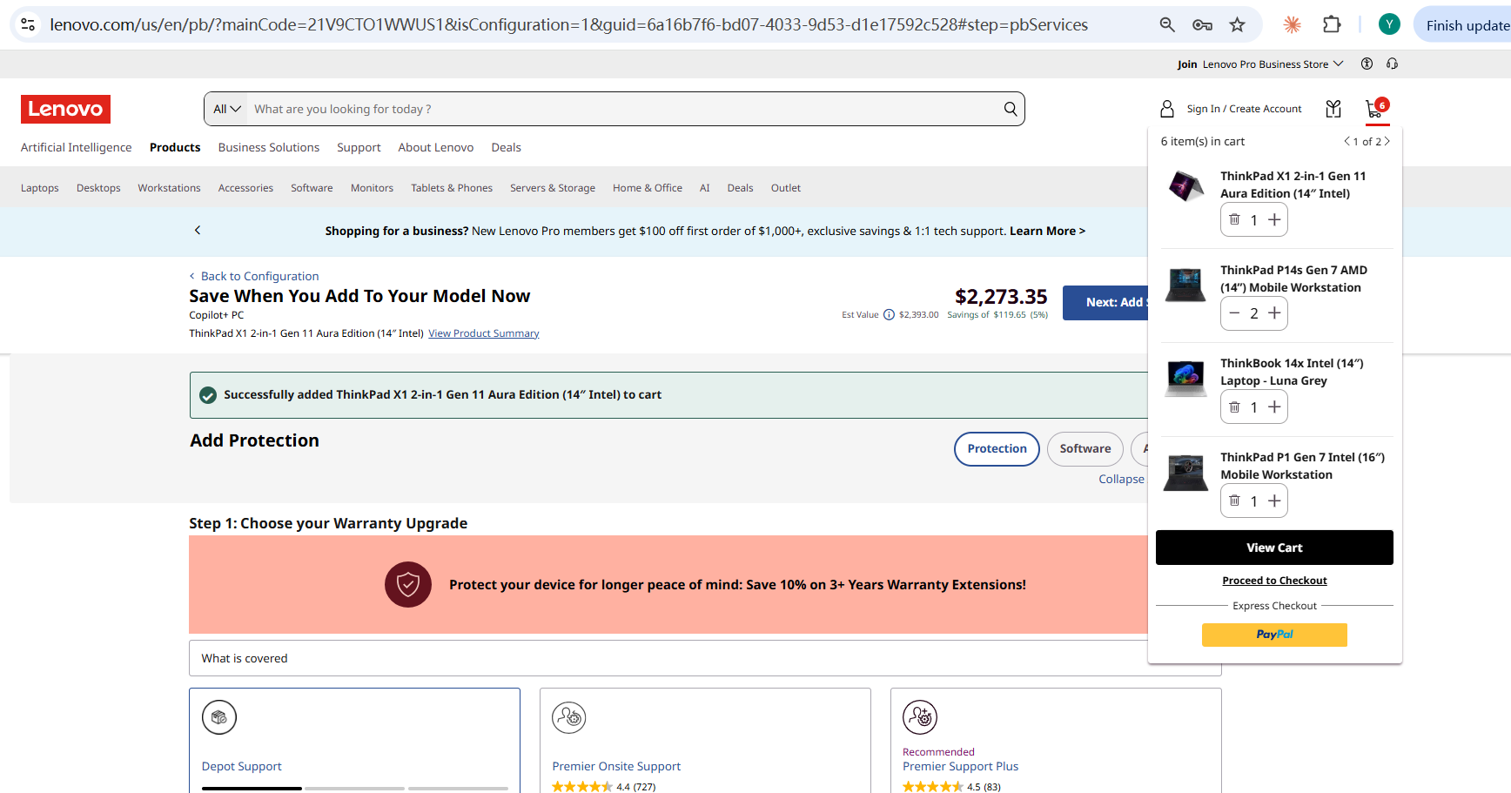Click the Depot Support card icon

click(x=219, y=717)
